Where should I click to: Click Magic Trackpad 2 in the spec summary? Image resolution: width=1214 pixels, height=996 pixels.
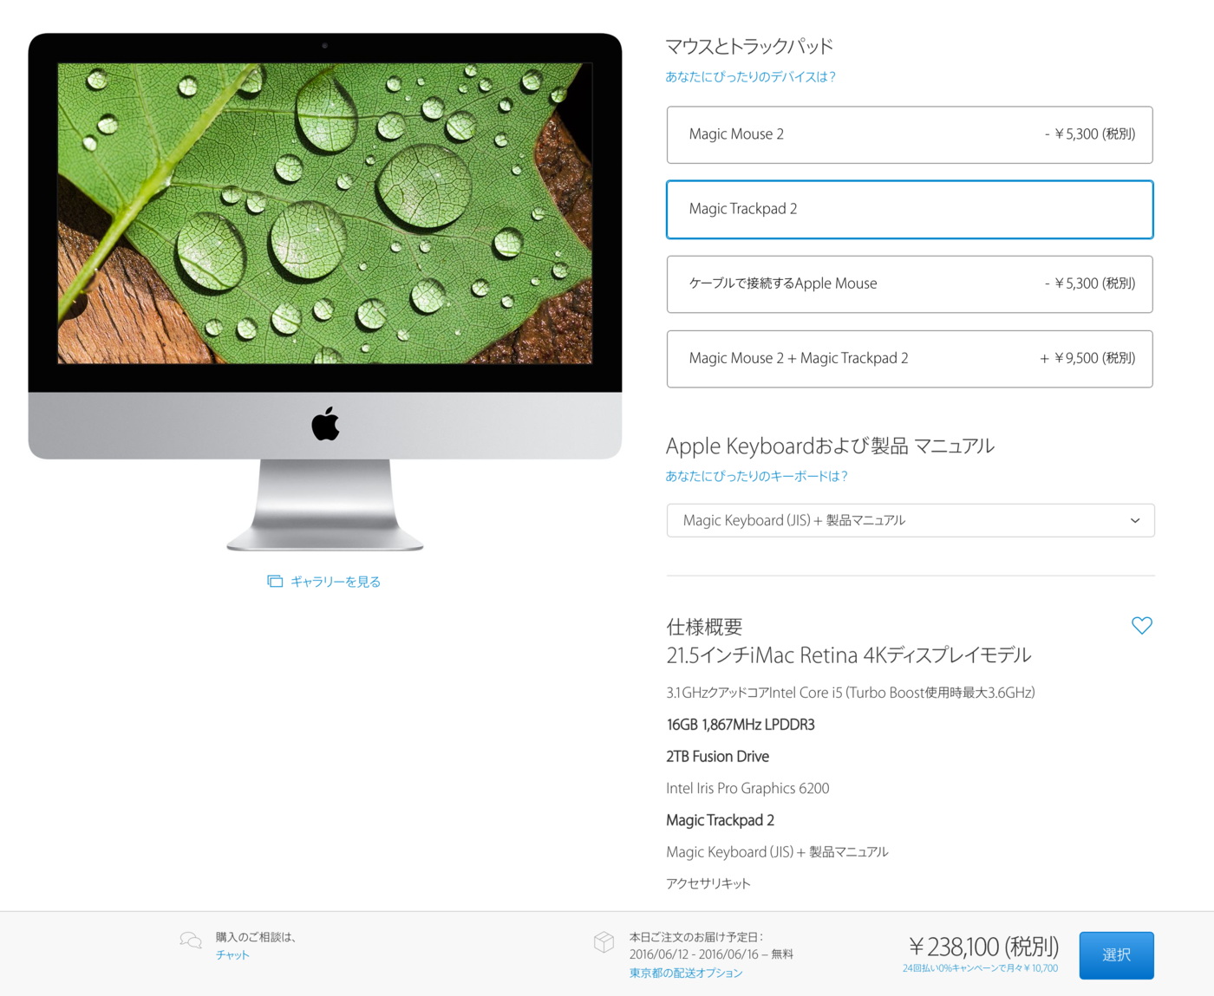[x=720, y=820]
